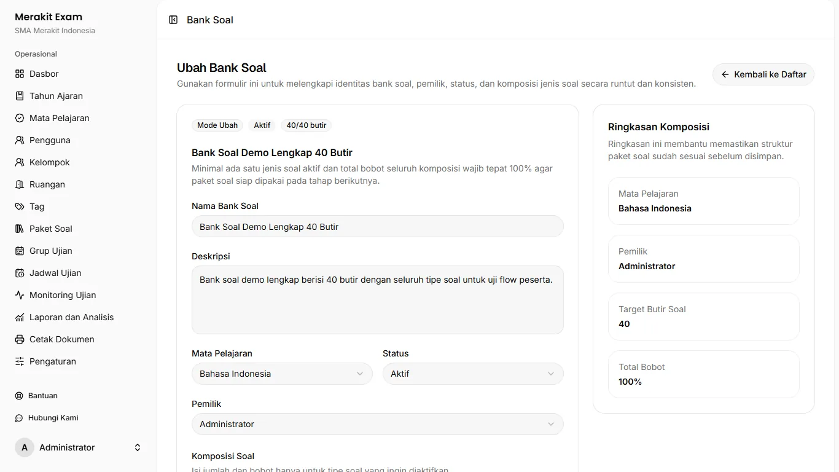Click the Tag label icon
Viewport: 839px width, 472px height.
pos(20,206)
